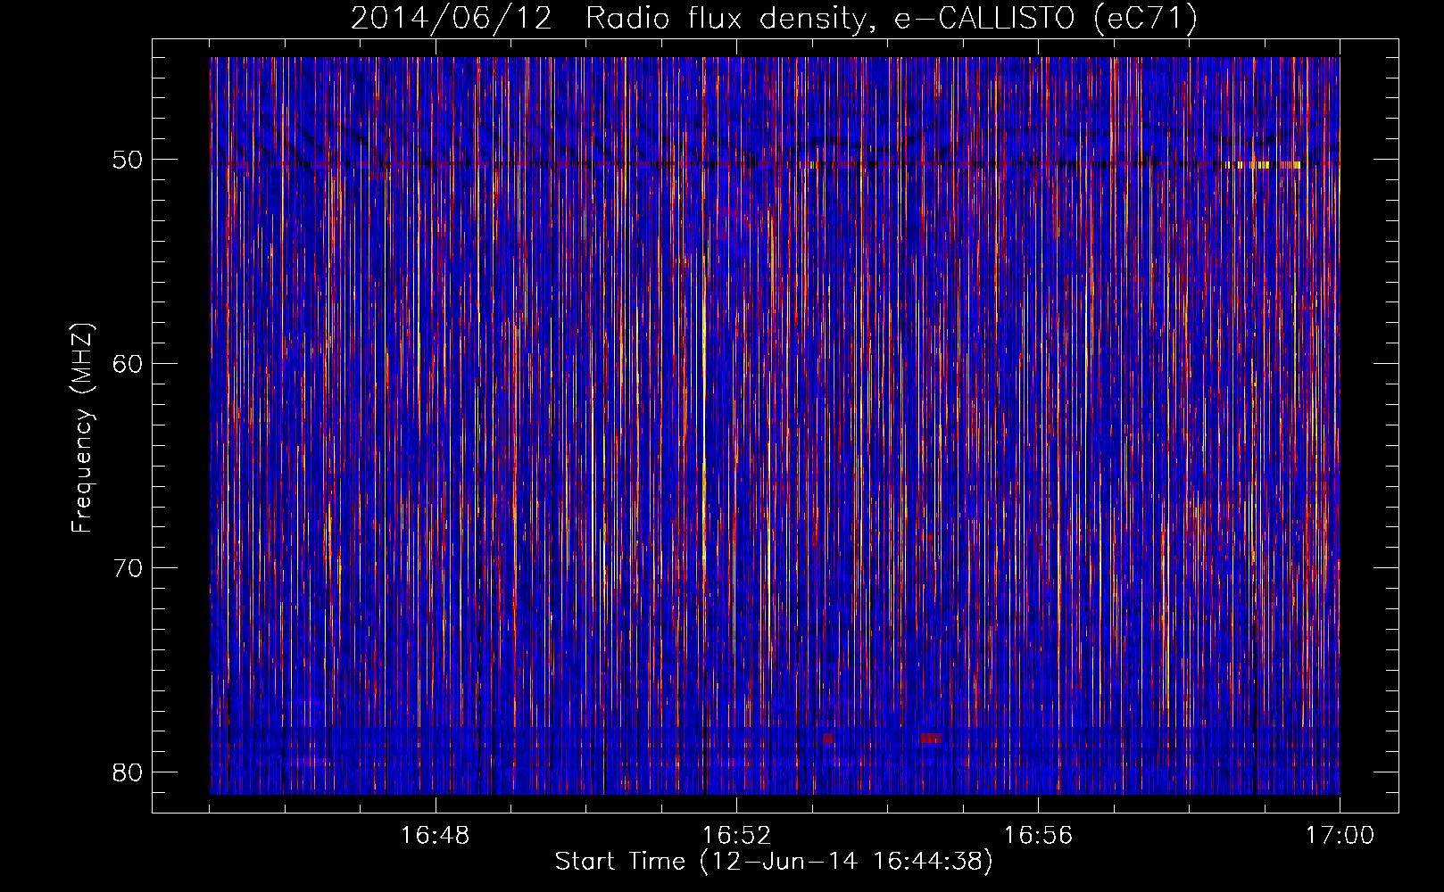
Task: Select the 16:52 time tick label
Action: 736,836
